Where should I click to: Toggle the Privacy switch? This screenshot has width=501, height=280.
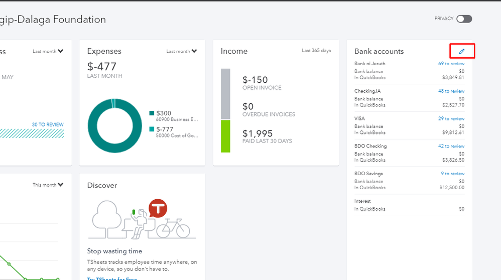[x=464, y=19]
